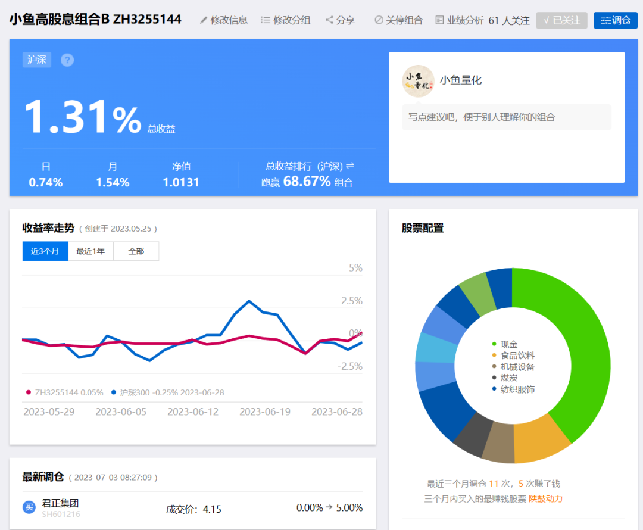Click the 小鱼量化 avatar image
643x530 pixels.
418,81
